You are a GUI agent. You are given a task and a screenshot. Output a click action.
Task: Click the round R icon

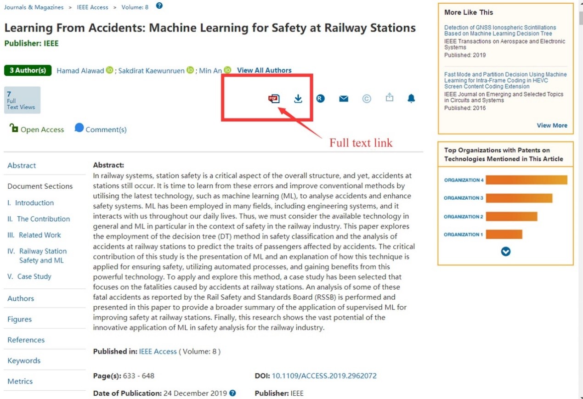coord(321,98)
